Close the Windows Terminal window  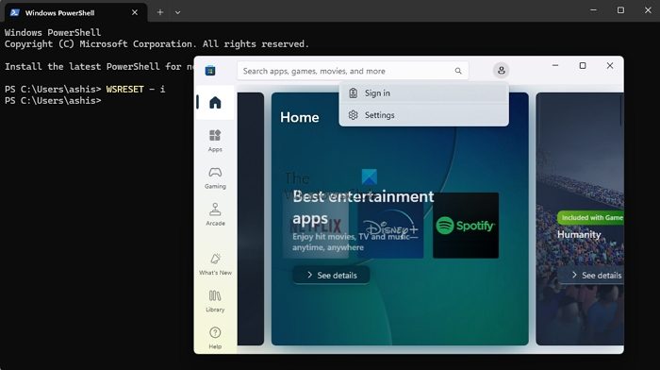pyautogui.click(x=648, y=10)
